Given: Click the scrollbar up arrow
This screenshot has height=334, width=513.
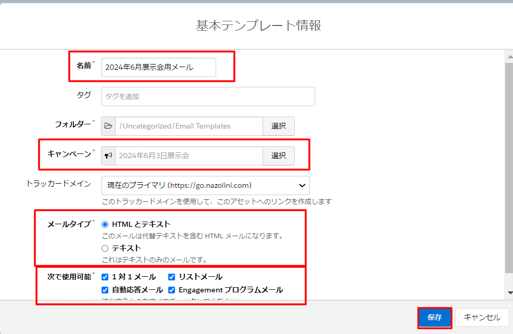Looking at the screenshot, I should (510, 57).
